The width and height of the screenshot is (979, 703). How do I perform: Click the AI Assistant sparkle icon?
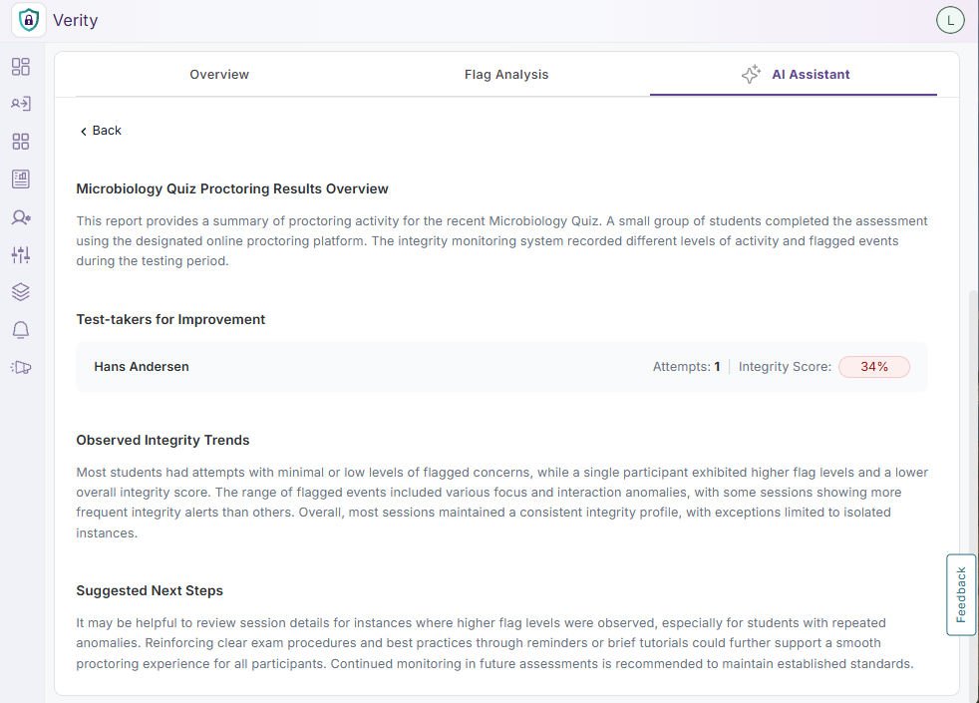[751, 75]
